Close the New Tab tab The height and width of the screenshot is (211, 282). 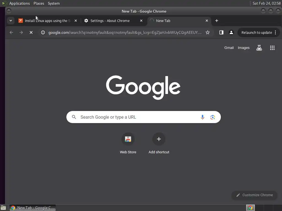(207, 21)
